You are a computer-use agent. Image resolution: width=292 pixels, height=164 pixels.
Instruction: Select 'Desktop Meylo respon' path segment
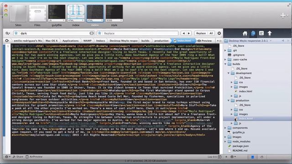[x=124, y=41]
